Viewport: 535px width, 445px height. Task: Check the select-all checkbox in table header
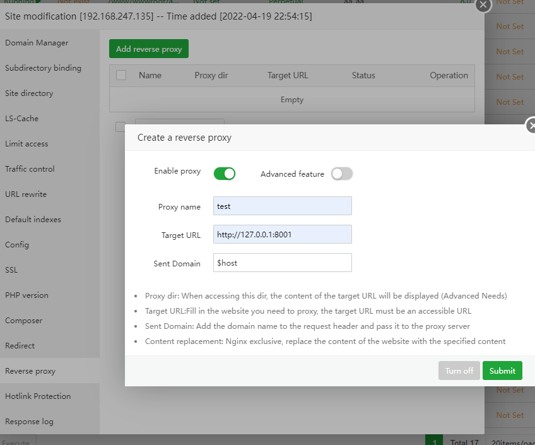[121, 75]
